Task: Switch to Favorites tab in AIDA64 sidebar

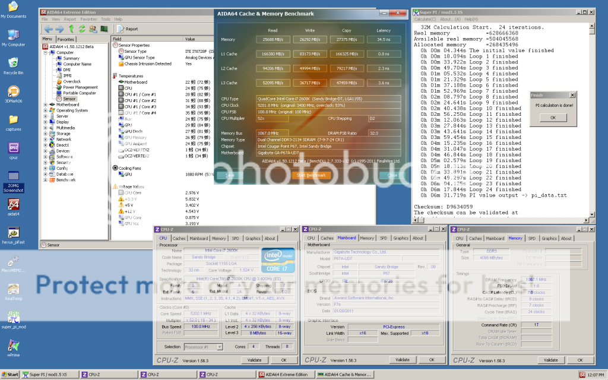Action: click(65, 39)
